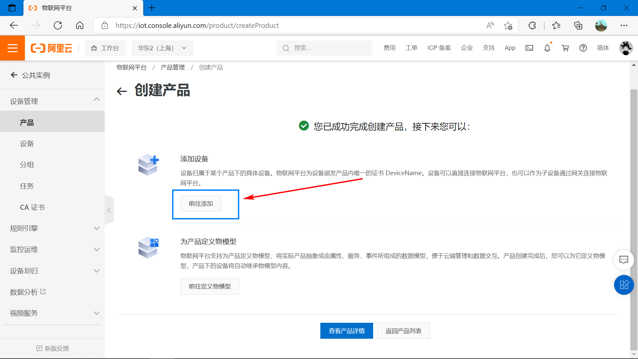Open 工单 in the top navigation
Viewport: 638px width, 359px height.
[411, 48]
